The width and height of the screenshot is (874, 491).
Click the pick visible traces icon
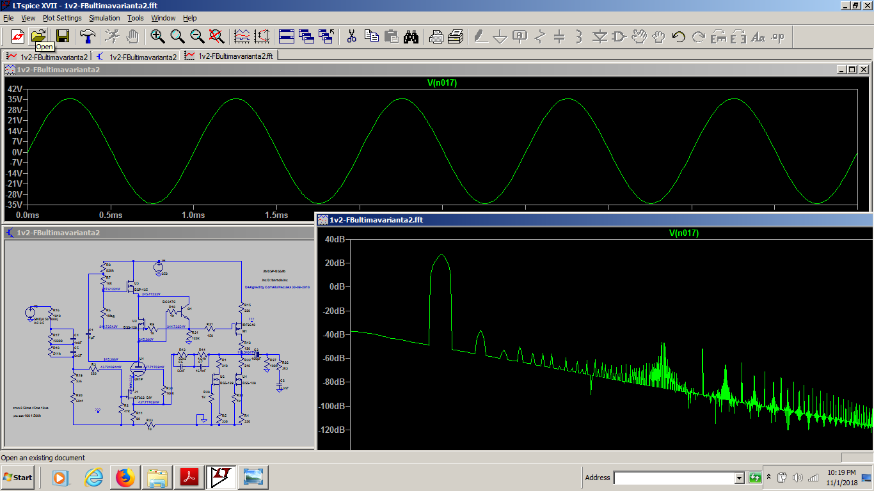[x=242, y=36]
